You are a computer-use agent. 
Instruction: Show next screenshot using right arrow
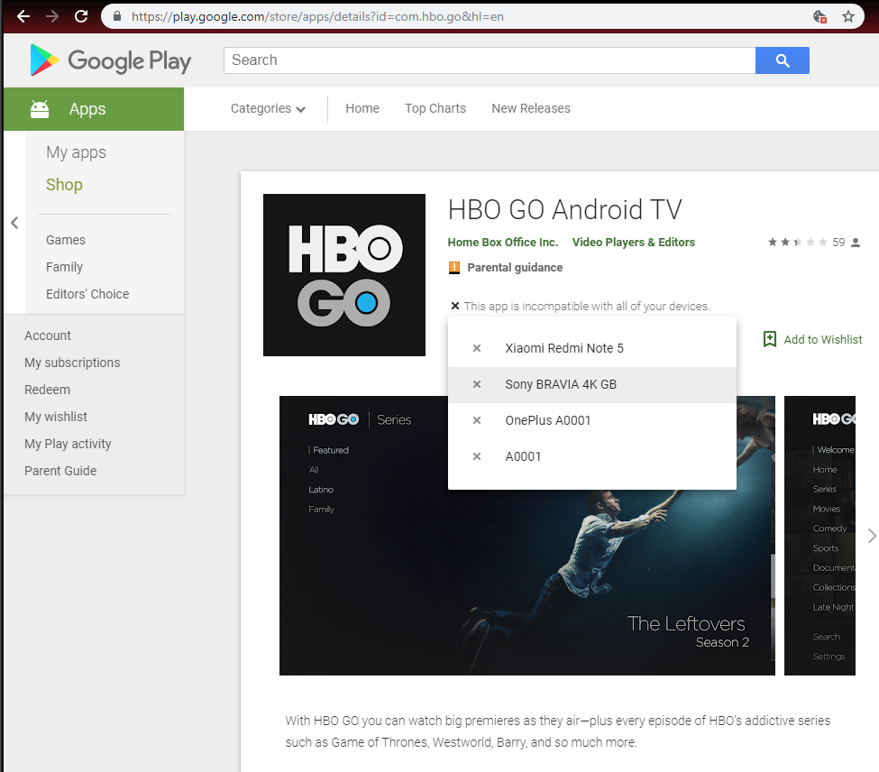click(x=871, y=536)
